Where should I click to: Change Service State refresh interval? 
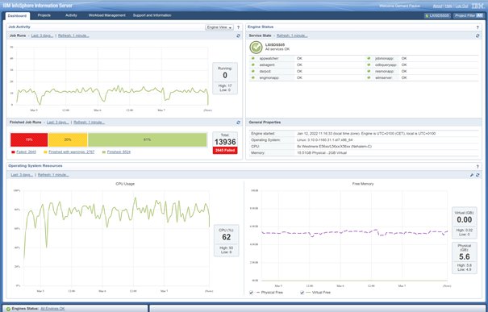[292, 35]
